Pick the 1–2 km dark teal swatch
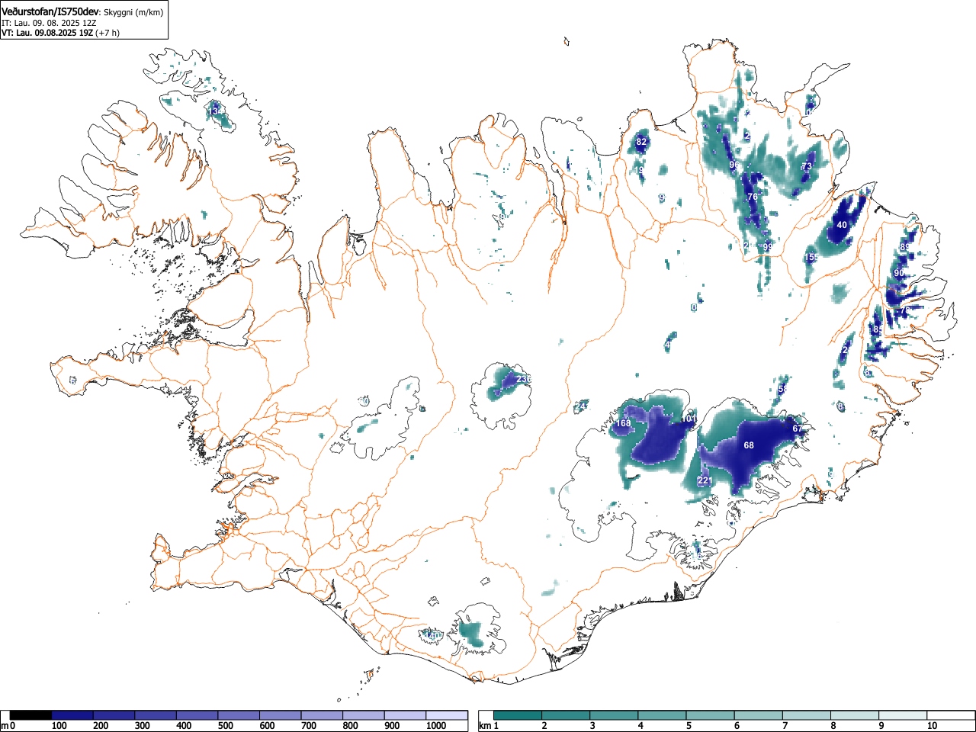Image resolution: width=976 pixels, height=732 pixels. (518, 715)
